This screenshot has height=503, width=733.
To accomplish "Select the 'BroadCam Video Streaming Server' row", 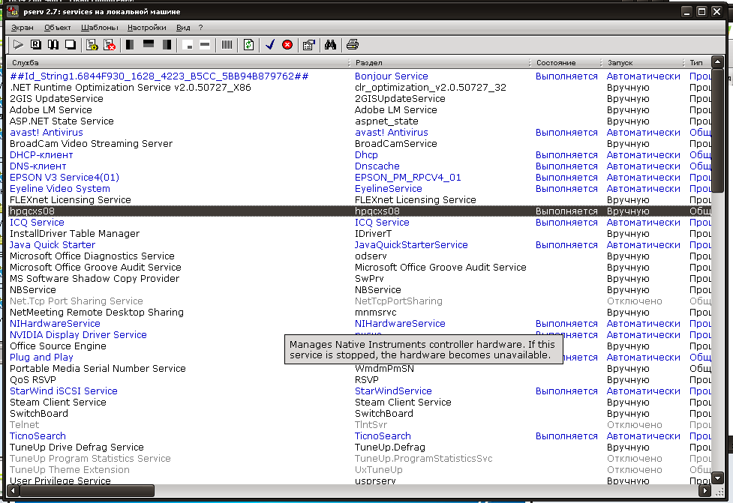I will click(x=360, y=143).
